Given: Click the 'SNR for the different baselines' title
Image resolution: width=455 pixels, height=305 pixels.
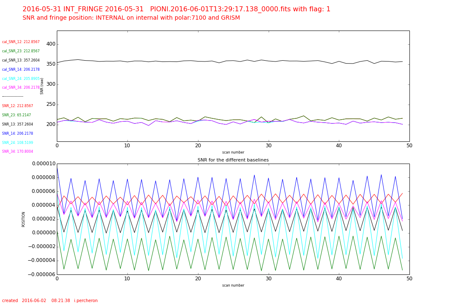Looking at the screenshot, I should (x=233, y=160).
